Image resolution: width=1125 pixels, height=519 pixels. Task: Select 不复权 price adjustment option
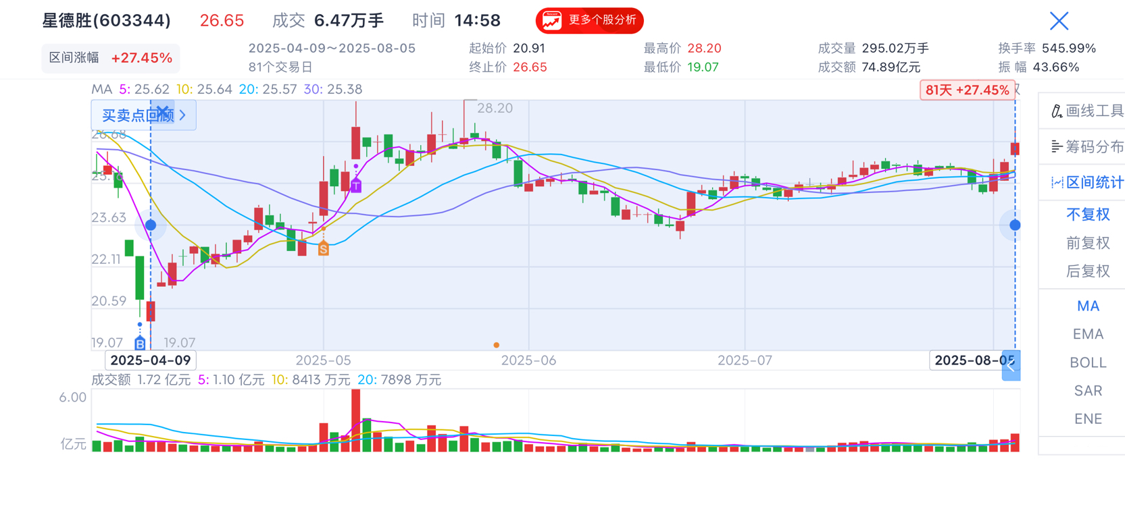[x=1088, y=215]
